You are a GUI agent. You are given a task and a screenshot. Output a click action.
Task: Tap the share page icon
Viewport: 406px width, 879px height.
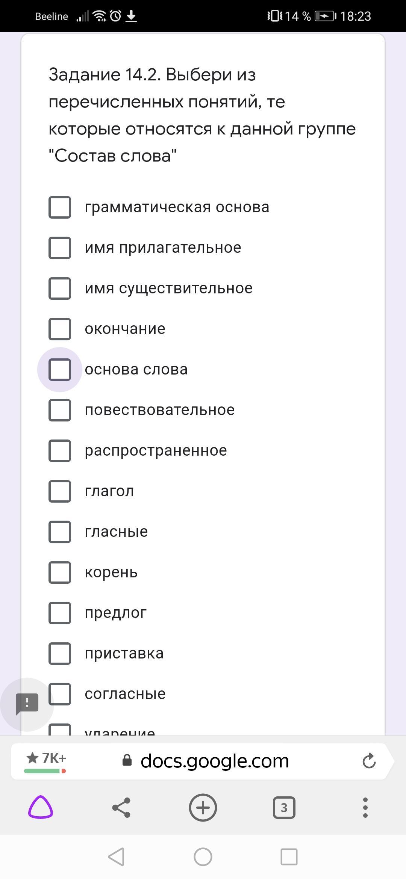[121, 807]
